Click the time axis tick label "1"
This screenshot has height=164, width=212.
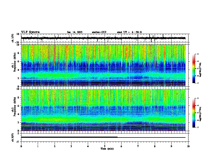point(38,146)
